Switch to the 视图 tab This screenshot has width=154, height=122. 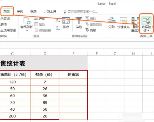pos(34,11)
